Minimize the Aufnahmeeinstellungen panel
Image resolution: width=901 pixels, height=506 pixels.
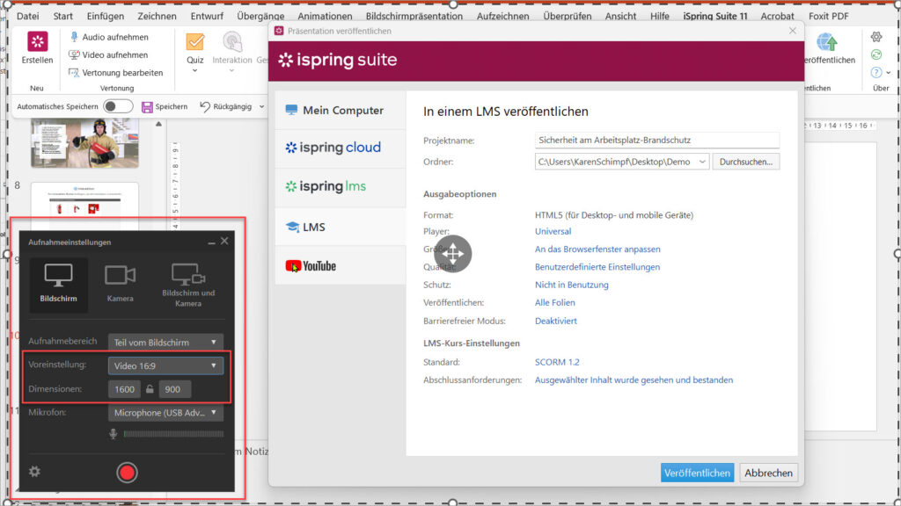pyautogui.click(x=211, y=242)
